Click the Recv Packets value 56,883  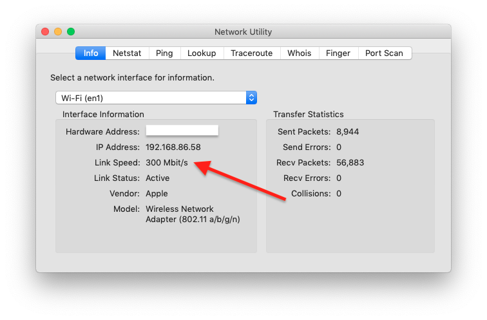(x=350, y=163)
